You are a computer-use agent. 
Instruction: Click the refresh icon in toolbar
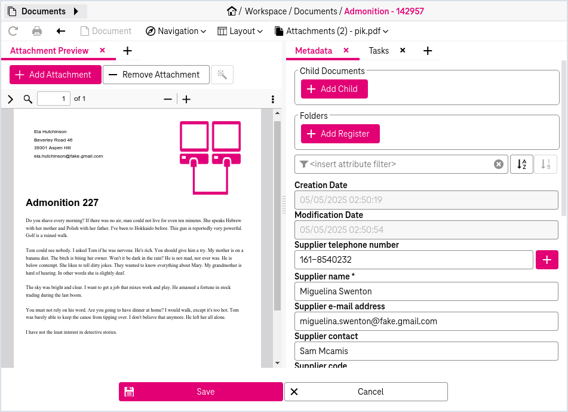(13, 31)
